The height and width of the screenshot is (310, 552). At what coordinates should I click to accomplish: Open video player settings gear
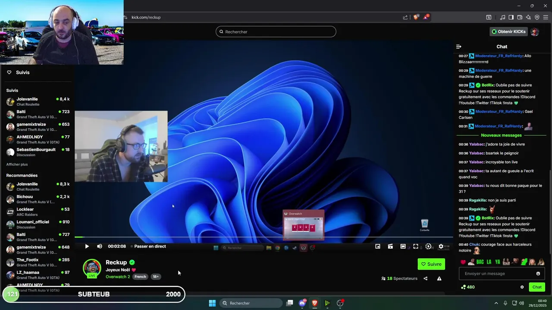(441, 246)
